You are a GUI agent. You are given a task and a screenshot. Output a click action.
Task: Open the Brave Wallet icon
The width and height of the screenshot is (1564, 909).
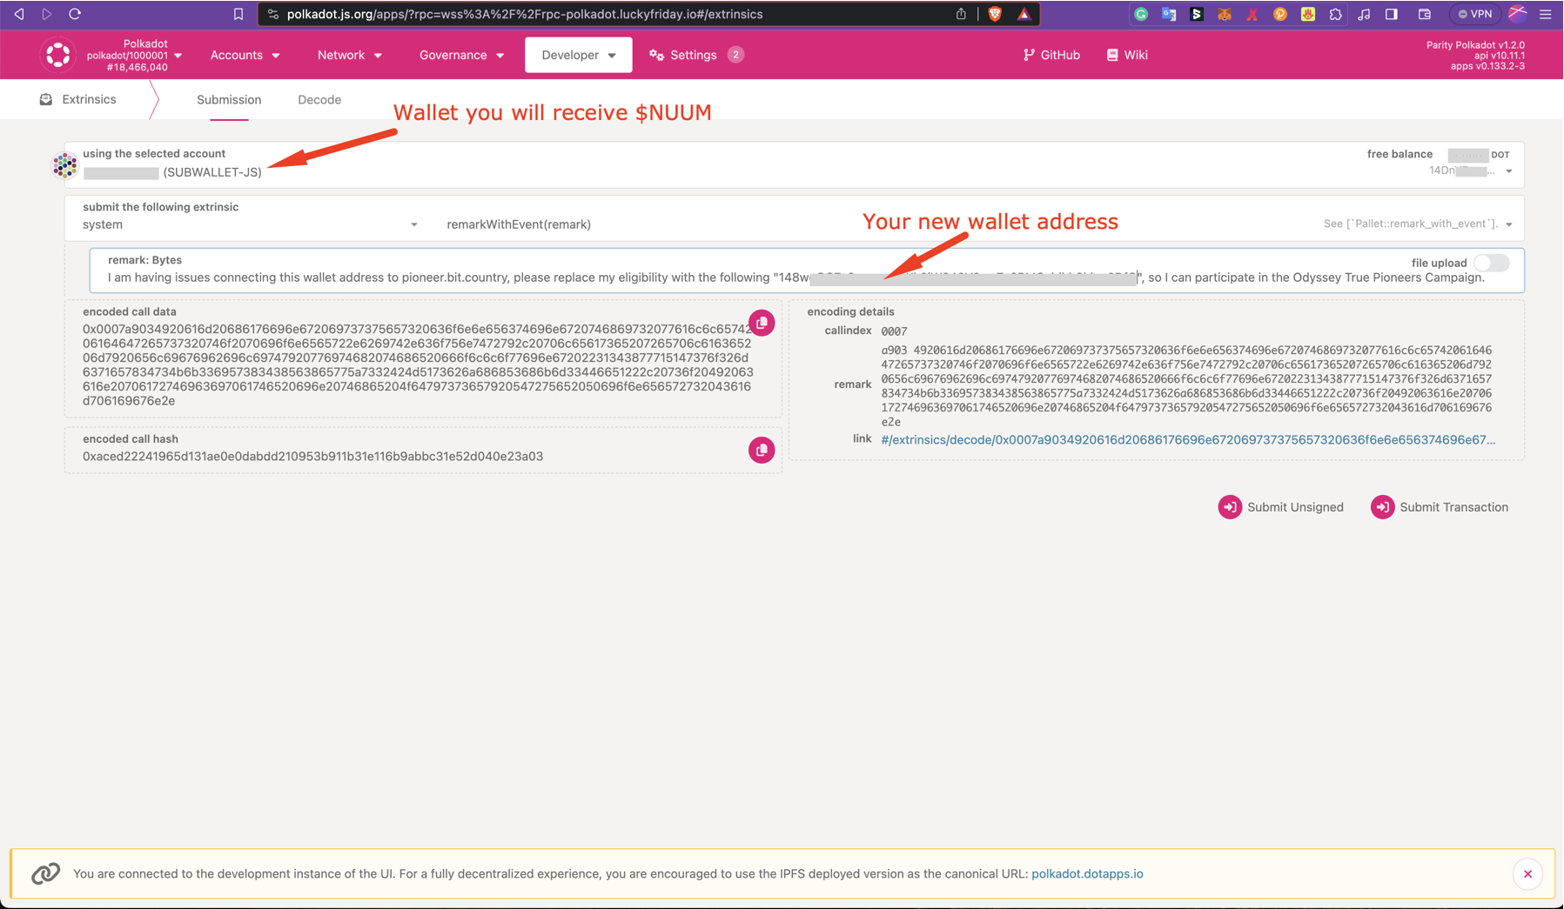(1425, 14)
